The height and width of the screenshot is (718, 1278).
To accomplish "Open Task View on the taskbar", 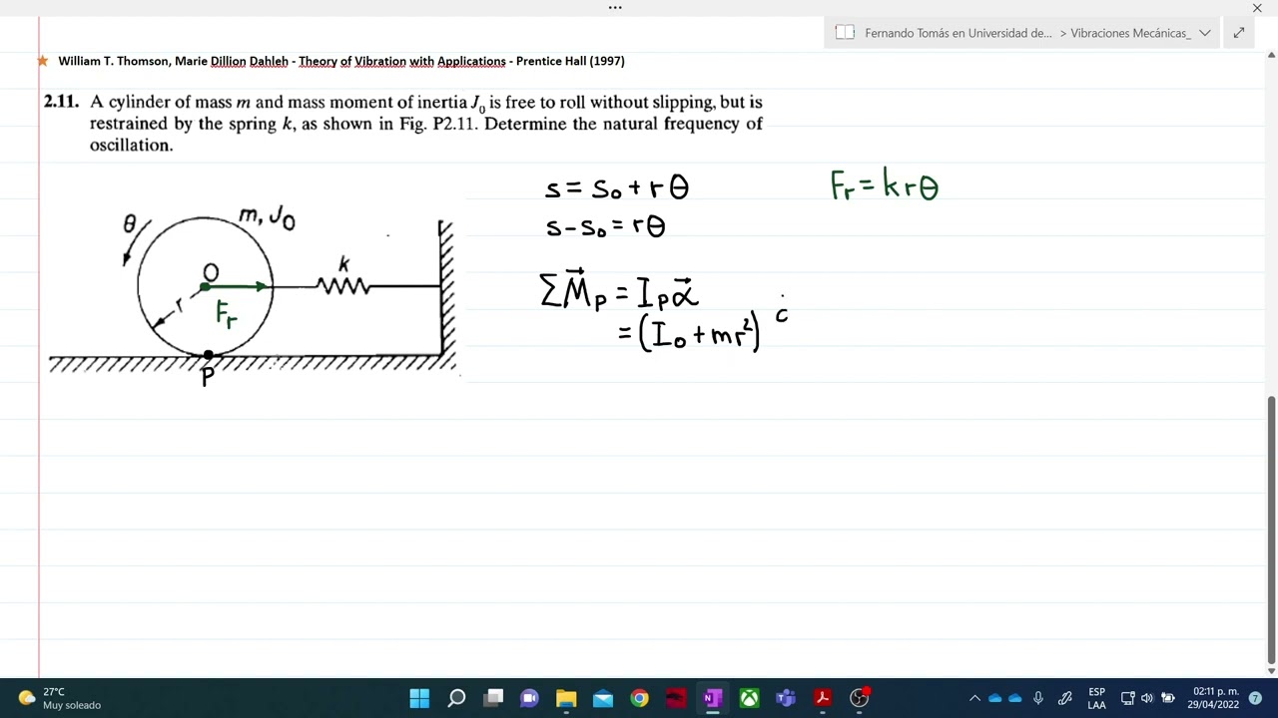I will click(493, 698).
